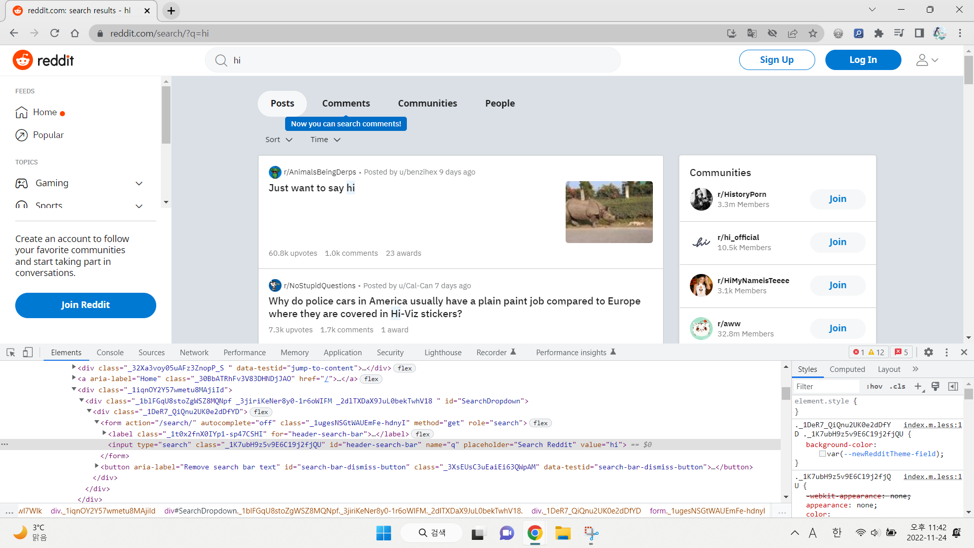This screenshot has height=548, width=974.
Task: Click the share page icon in address bar
Action: (x=792, y=33)
